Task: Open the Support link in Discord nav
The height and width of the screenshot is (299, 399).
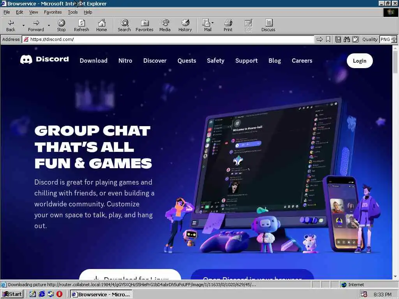Action: tap(246, 60)
